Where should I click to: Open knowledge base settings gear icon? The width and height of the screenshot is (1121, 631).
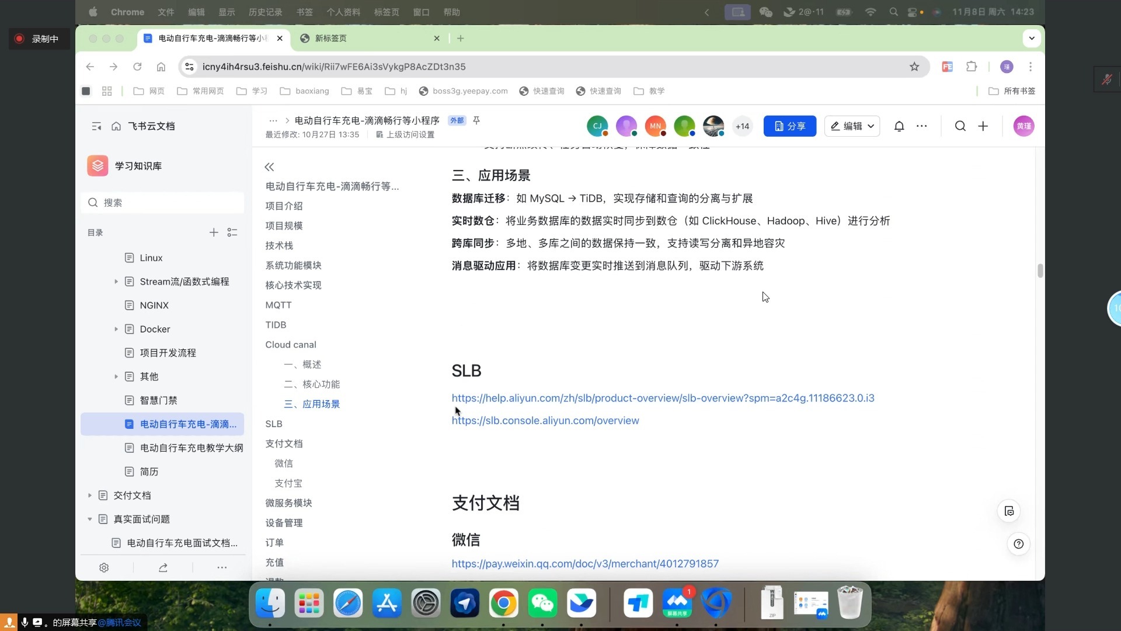104,567
